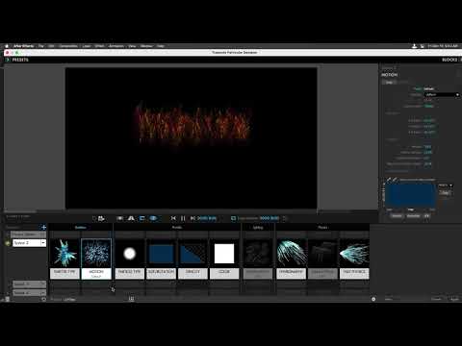Open the After Effects menu
Viewport: 462px width, 346px height.
[x=23, y=46]
